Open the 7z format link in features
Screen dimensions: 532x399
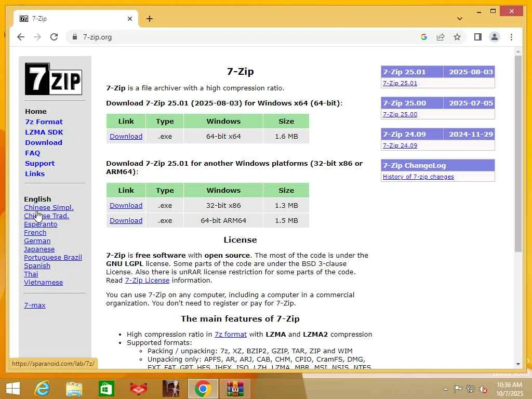(x=230, y=334)
